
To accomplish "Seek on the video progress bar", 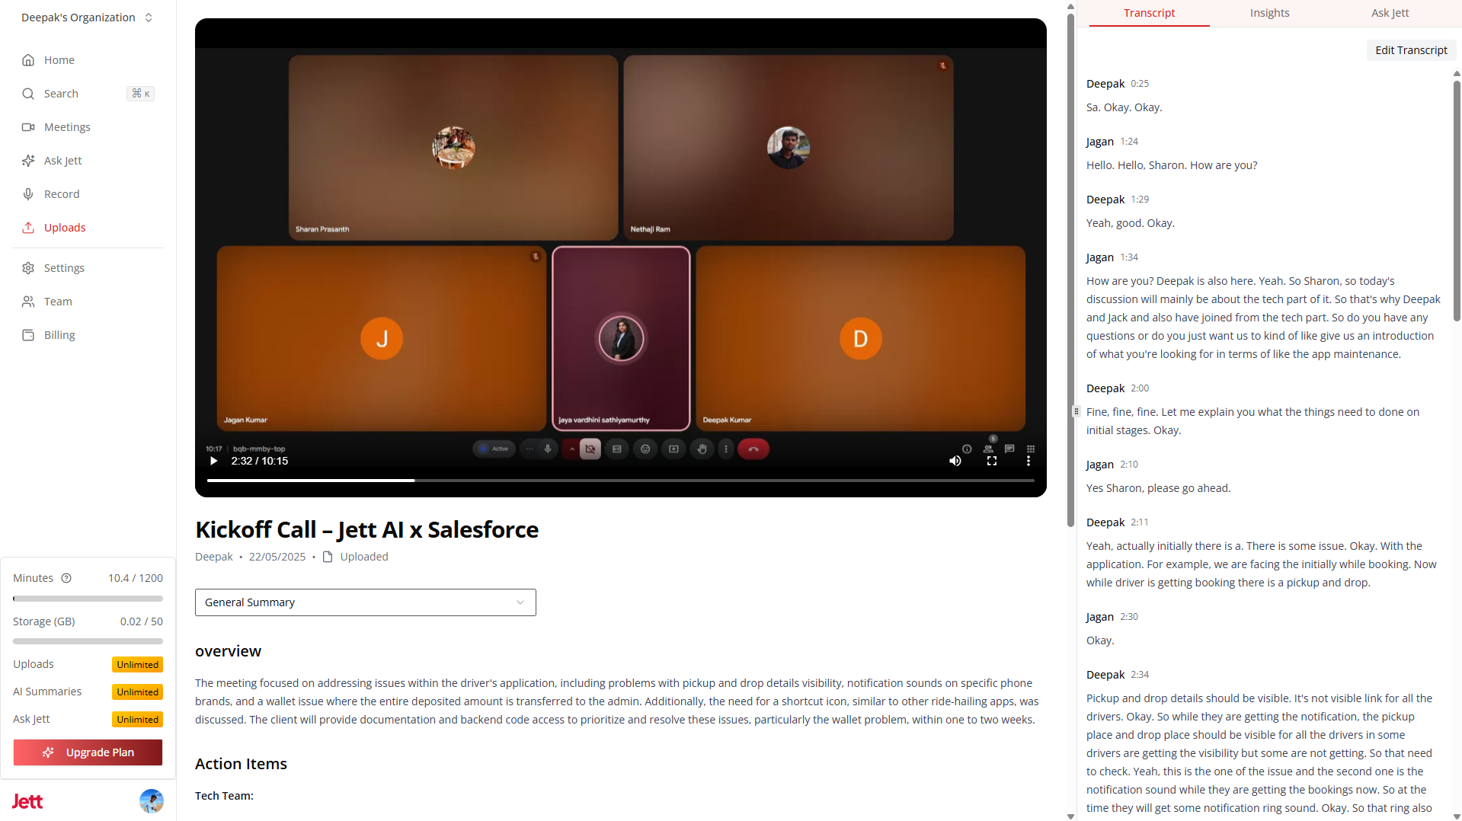I will pos(621,481).
